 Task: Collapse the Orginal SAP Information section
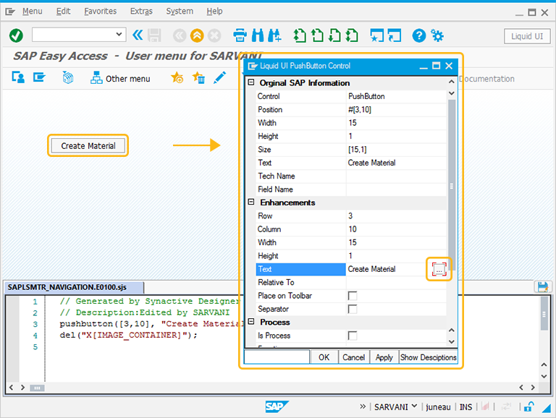(x=251, y=82)
